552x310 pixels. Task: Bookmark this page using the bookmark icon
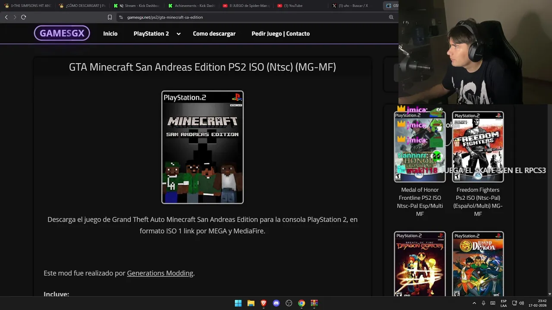[110, 17]
